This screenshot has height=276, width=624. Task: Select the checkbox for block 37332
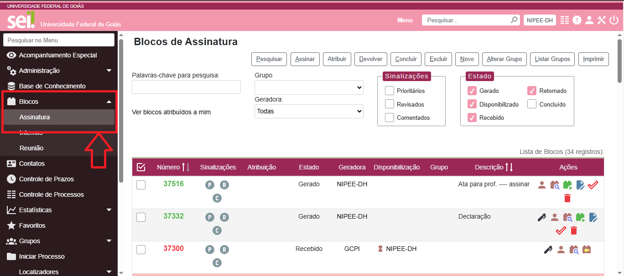(x=141, y=217)
